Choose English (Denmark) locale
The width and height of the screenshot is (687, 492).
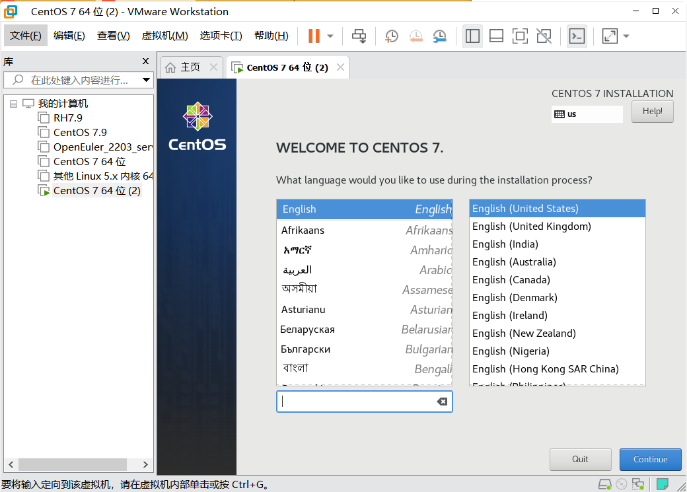click(558, 297)
